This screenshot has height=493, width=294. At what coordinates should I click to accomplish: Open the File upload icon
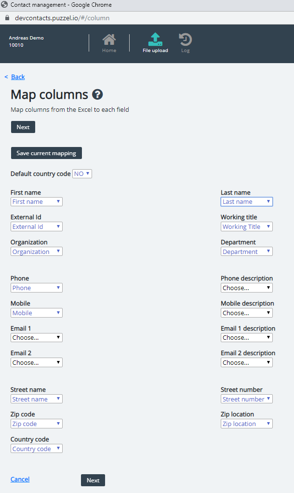[155, 40]
